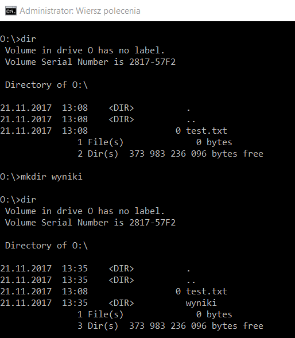
Task: Click the '2 Dir(s)' summary line
Action: [x=170, y=154]
